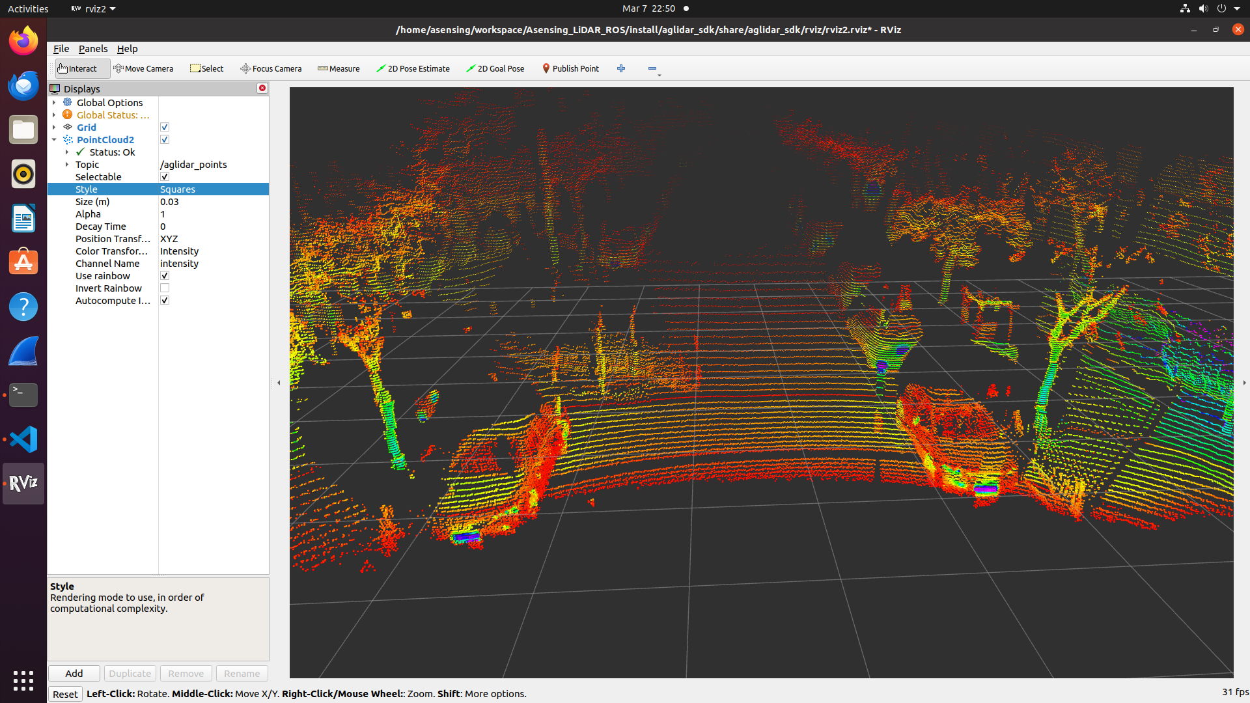Open Thunderbird mail from the dock

23,85
